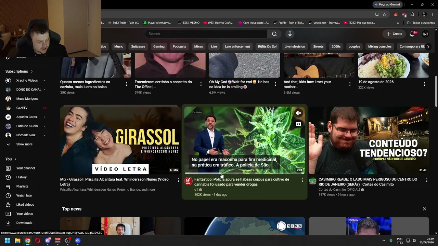
Task: Open Cortes do Casimito channel avatar
Action: (313, 181)
